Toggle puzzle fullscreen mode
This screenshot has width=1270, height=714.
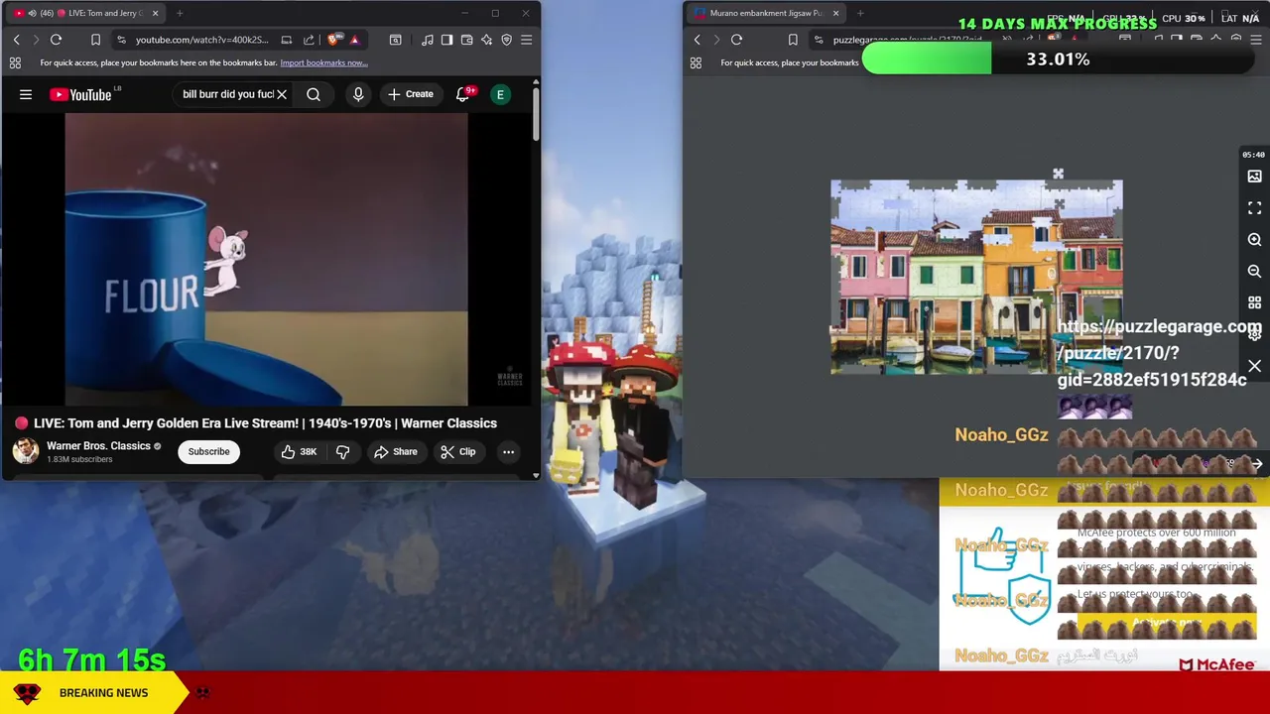tap(1254, 208)
